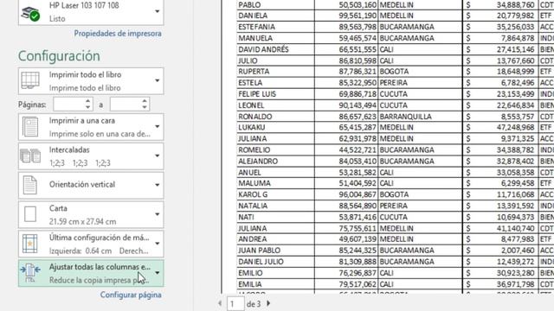Click the name KAROL G in preview
Viewport: 554px width, 311px height.
pyautogui.click(x=253, y=194)
